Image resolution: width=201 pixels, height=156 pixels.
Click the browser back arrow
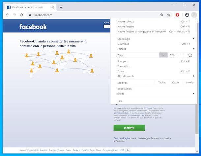point(8,15)
